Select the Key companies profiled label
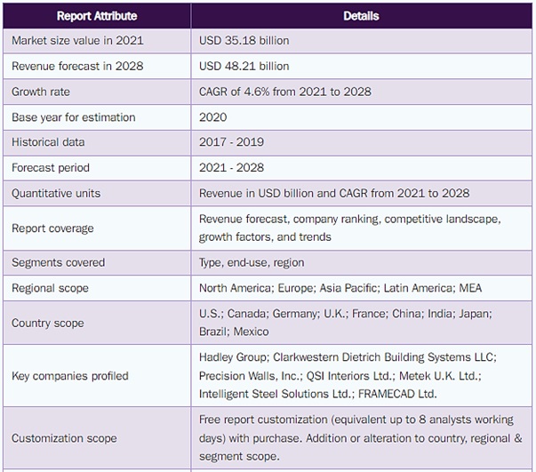 (70, 376)
